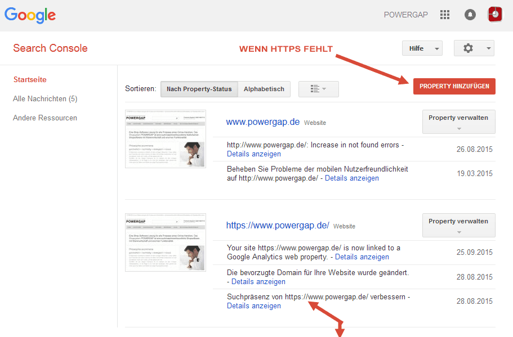Click Search Console title
This screenshot has height=337, width=513.
tap(50, 48)
